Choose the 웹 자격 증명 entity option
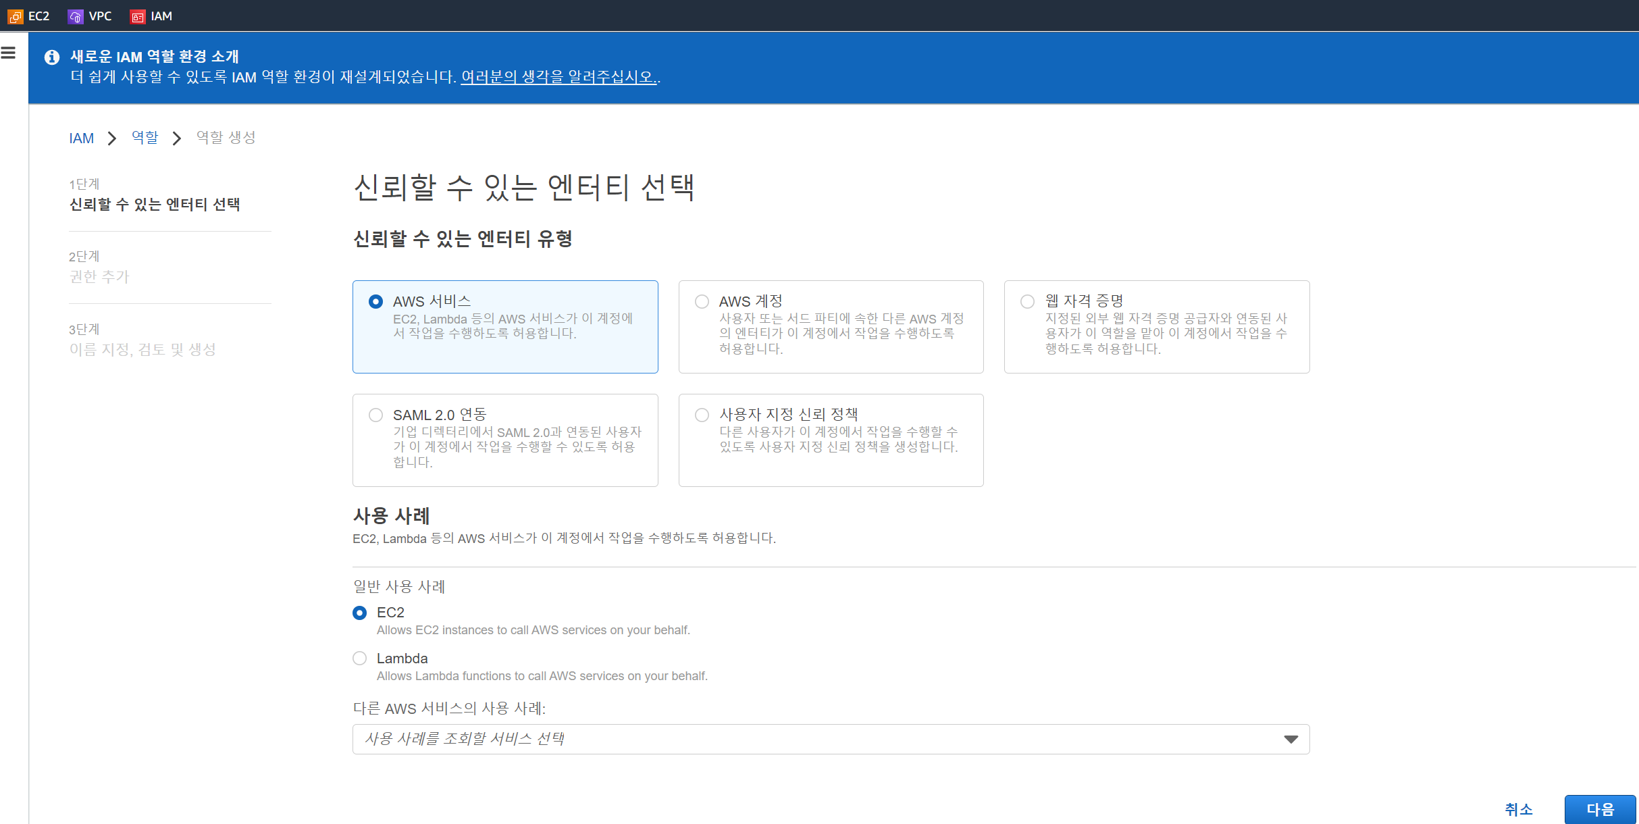The image size is (1639, 824). (1028, 302)
